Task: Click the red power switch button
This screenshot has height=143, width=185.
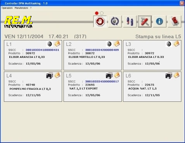Action: [x=175, y=21]
